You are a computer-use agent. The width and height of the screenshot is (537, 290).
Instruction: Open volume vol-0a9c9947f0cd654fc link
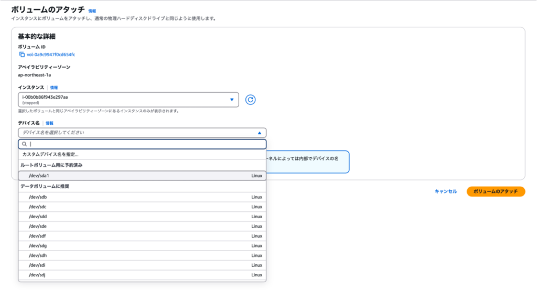tap(51, 55)
